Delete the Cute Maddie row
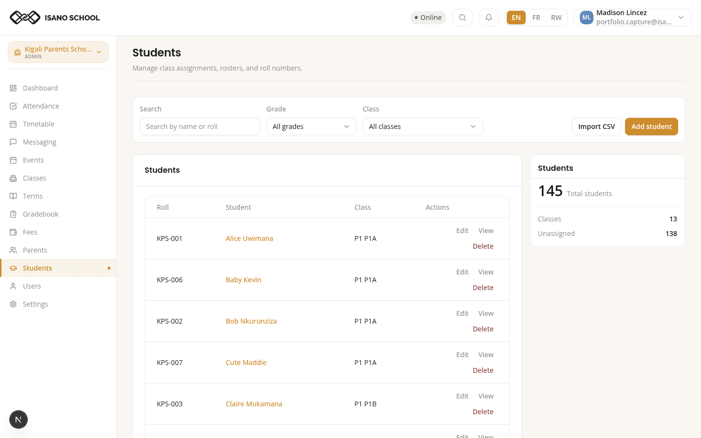701x438 pixels. coord(483,370)
